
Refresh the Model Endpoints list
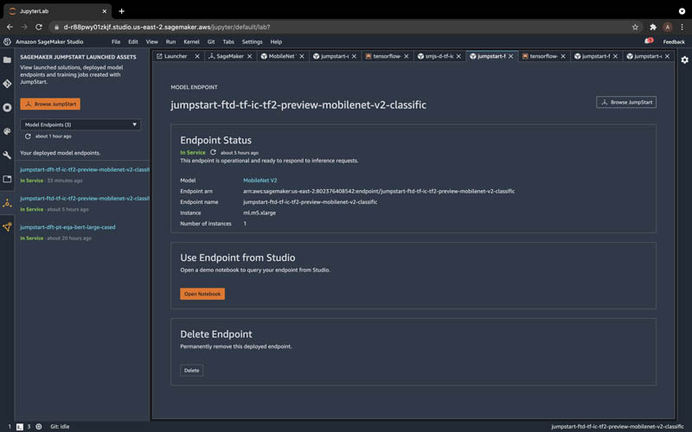pos(28,137)
